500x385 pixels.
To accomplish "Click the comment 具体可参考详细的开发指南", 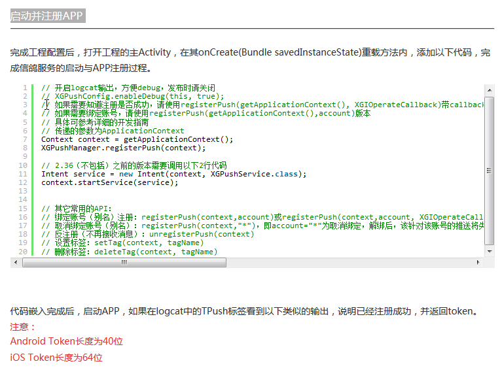I will click(95, 122).
